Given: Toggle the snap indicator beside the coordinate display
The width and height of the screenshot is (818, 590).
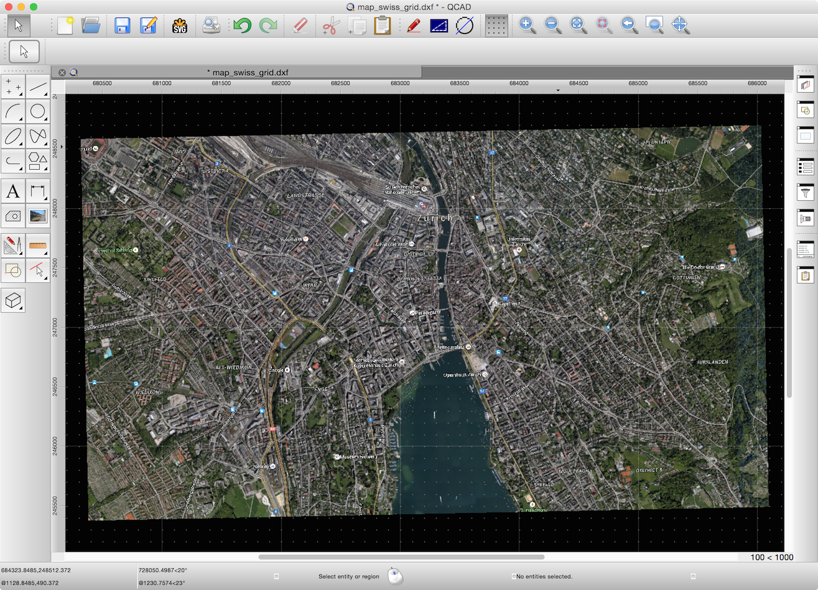Looking at the screenshot, I should pos(277,576).
